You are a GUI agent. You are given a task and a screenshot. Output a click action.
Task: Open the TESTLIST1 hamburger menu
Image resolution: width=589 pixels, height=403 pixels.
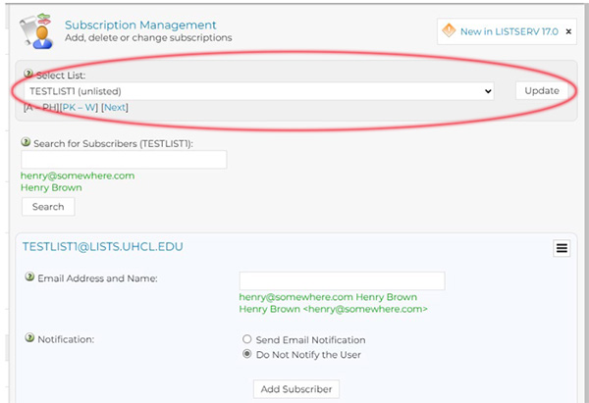click(562, 249)
